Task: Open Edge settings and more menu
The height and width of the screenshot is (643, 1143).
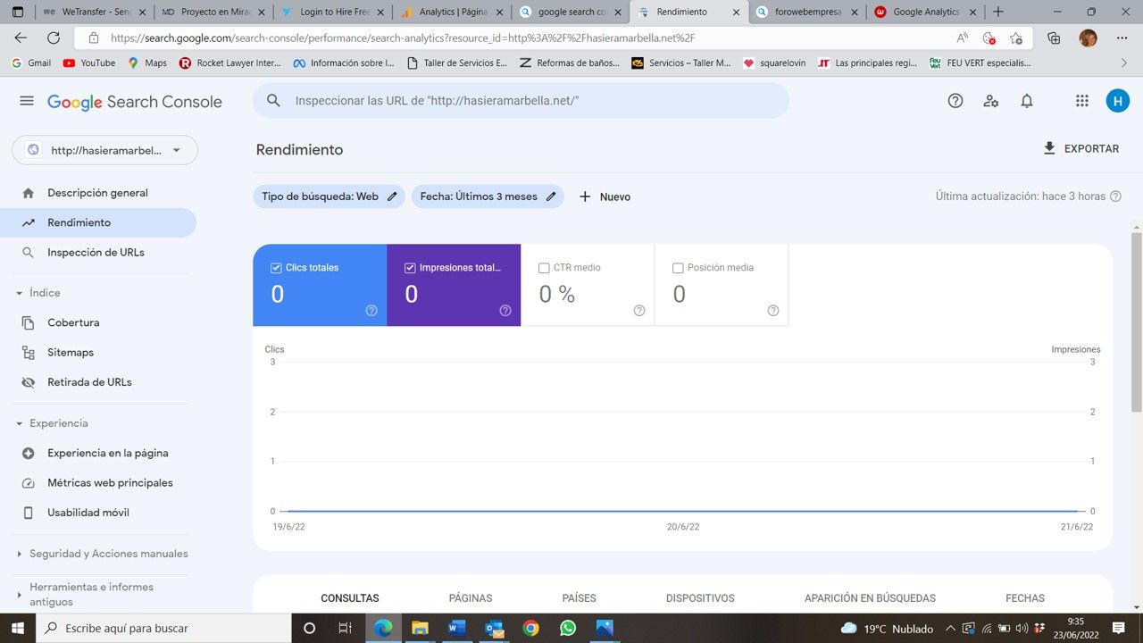Action: (1122, 38)
